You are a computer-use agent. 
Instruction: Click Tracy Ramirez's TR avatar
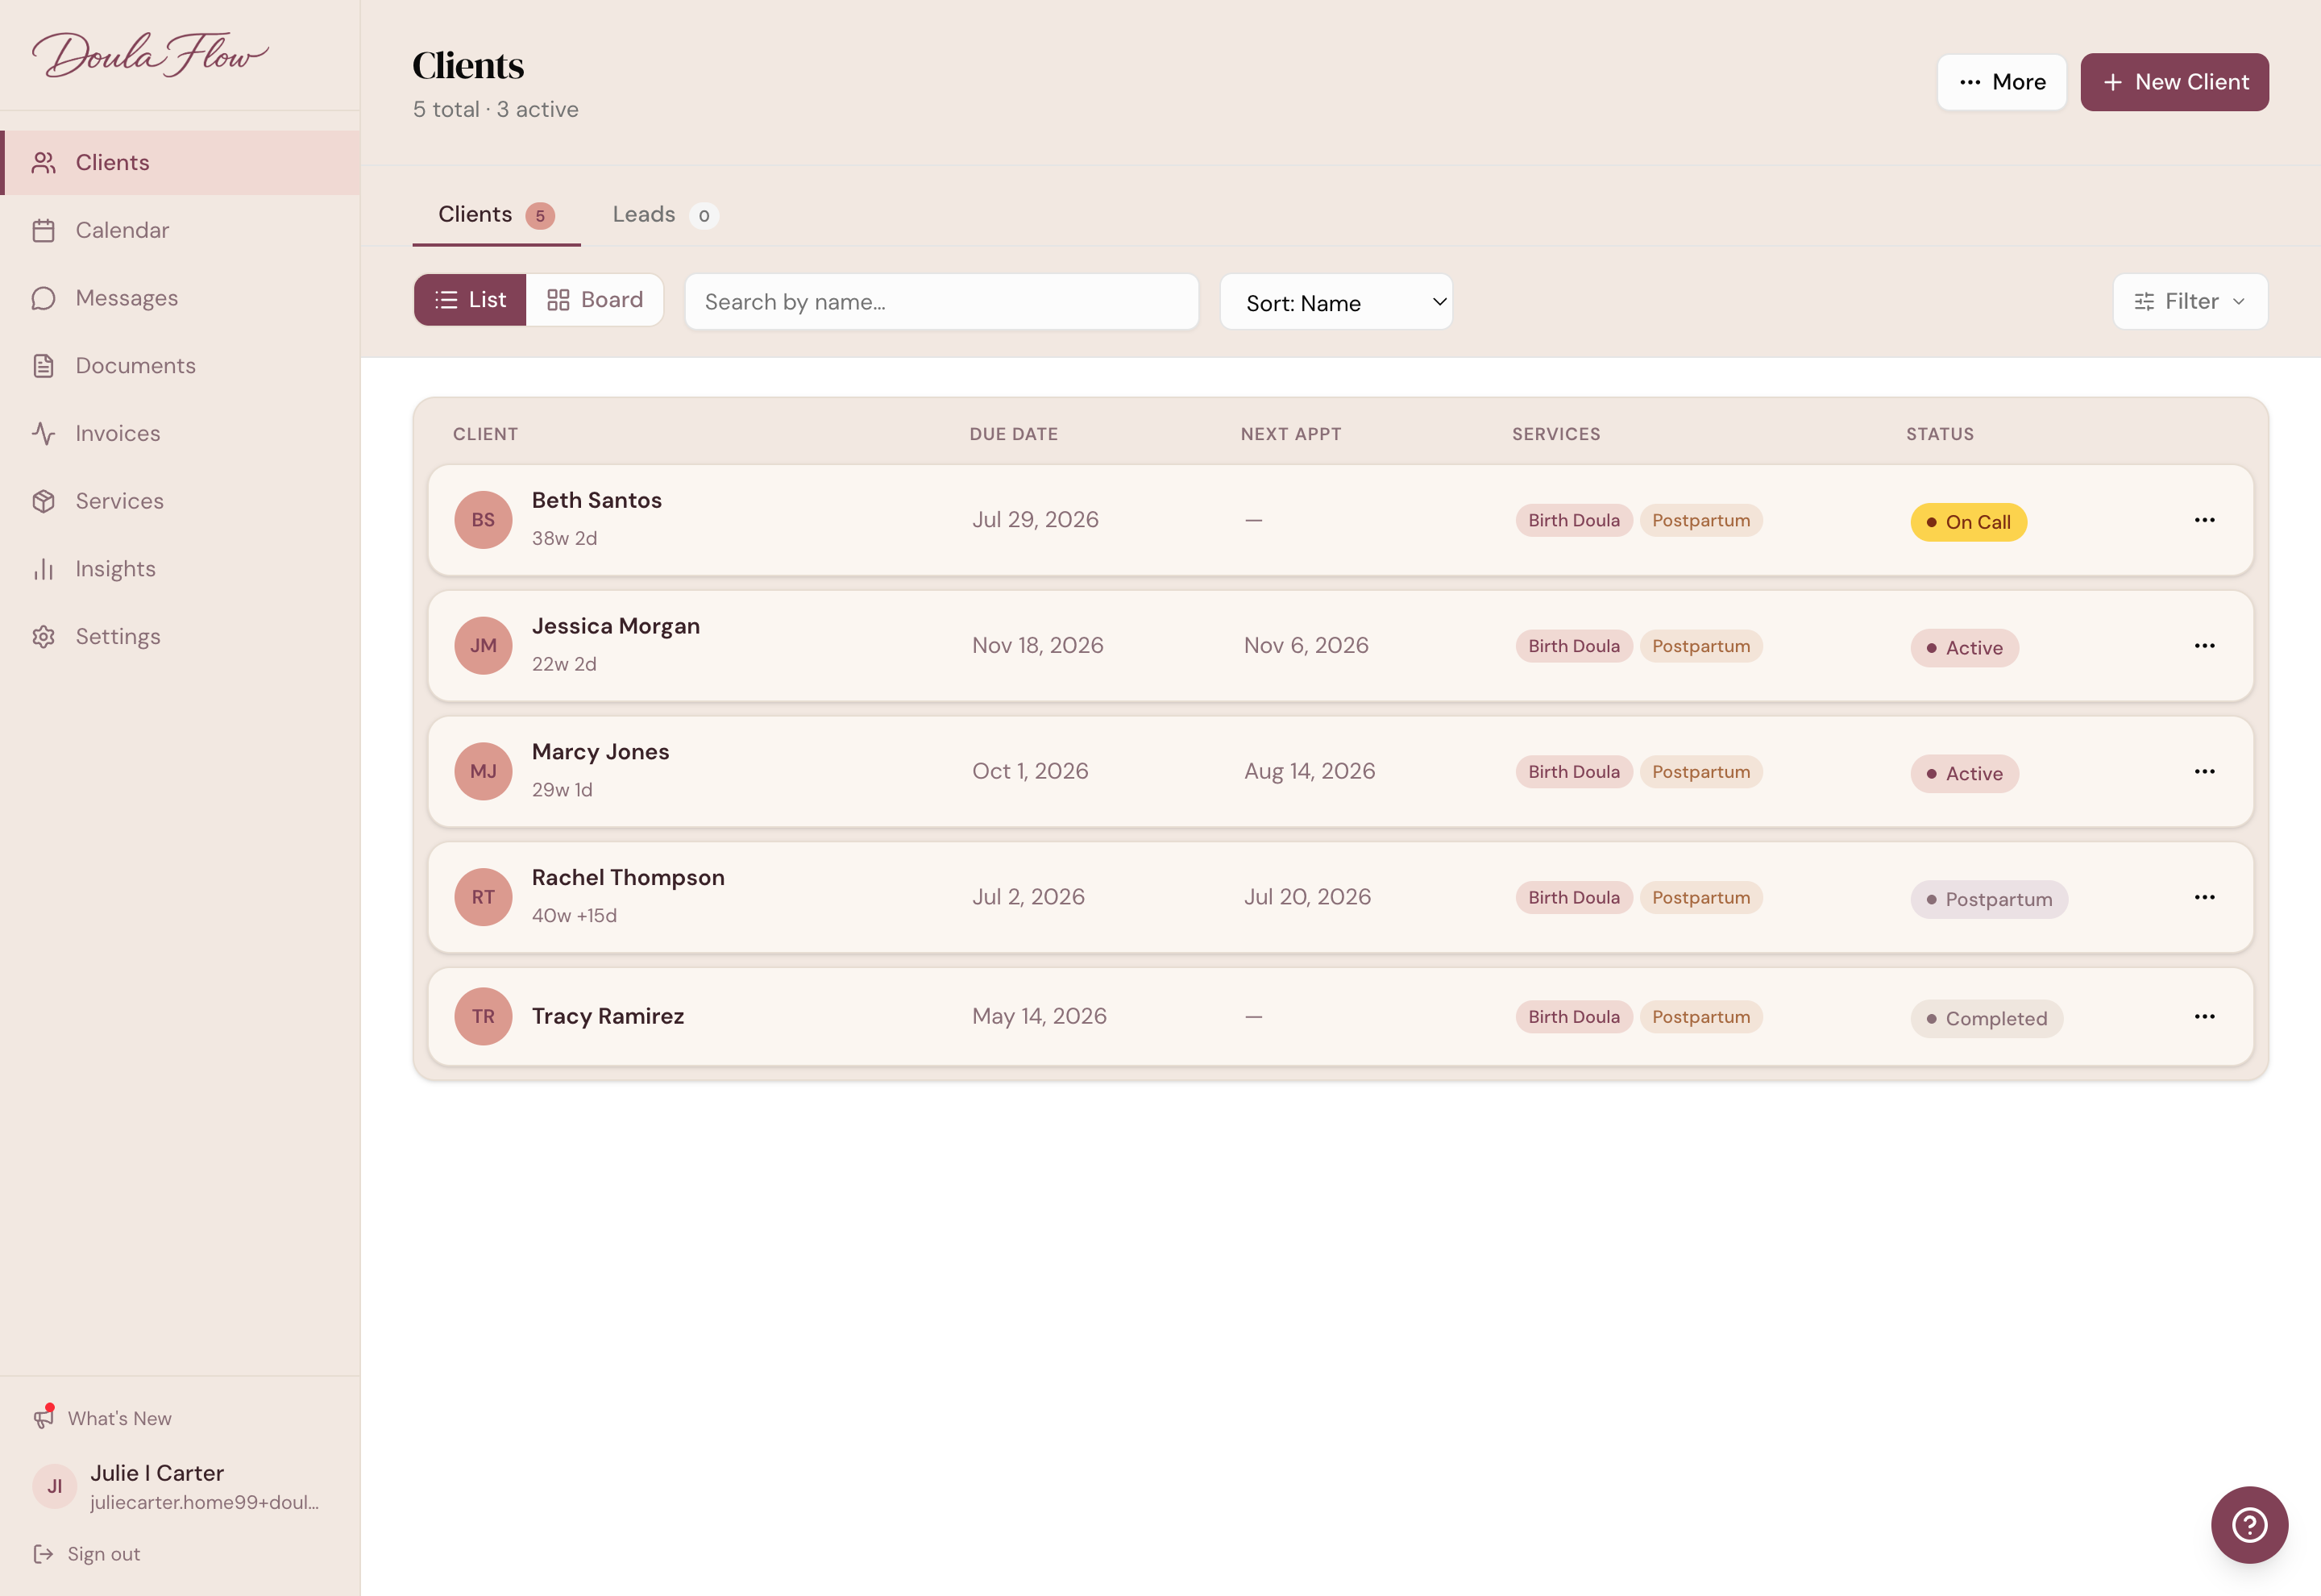click(x=483, y=1016)
